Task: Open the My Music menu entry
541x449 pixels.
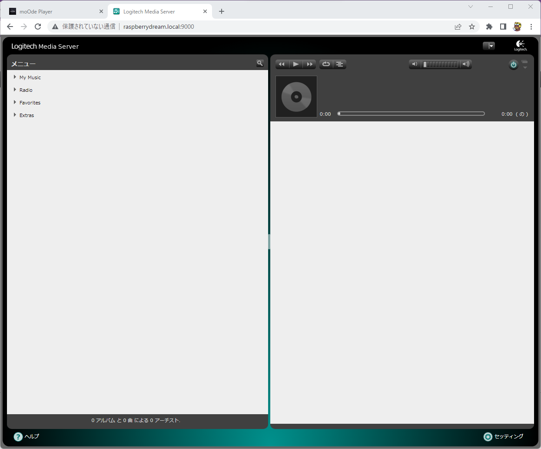Action: [30, 77]
